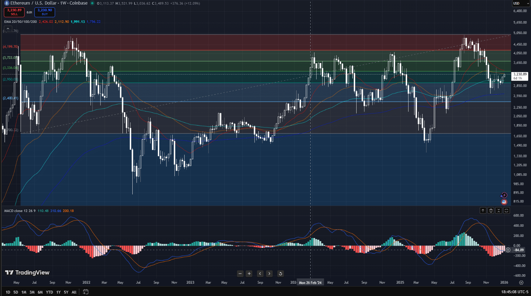The width and height of the screenshot is (531, 296).
Task: Open the USD currency dropdown
Action: click(x=520, y=3)
